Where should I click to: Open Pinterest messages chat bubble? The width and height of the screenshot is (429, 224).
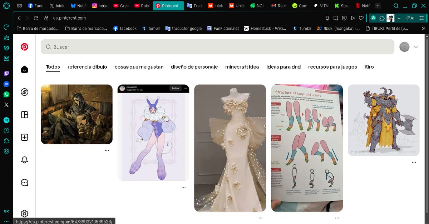pyautogui.click(x=24, y=183)
